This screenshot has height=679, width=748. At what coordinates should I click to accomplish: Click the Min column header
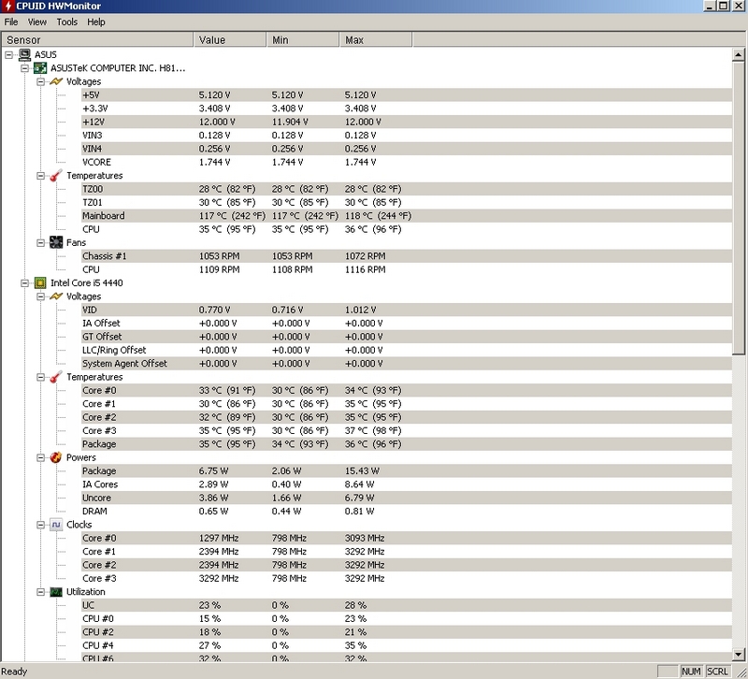click(303, 39)
